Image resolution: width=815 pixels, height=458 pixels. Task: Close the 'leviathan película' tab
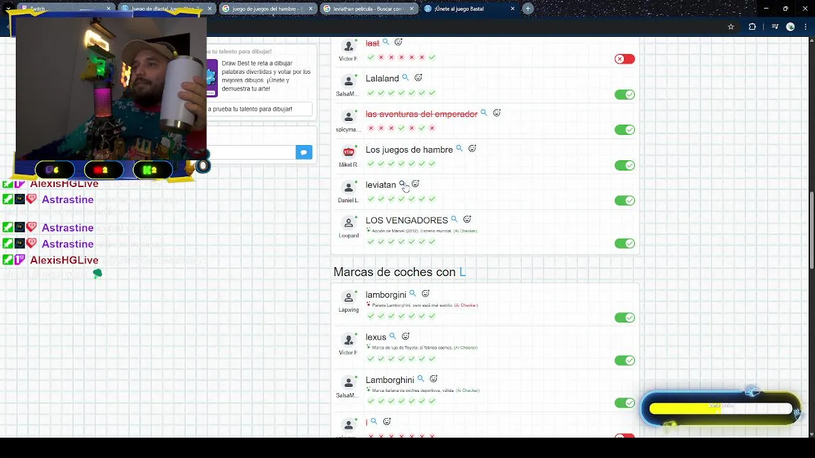tap(412, 9)
